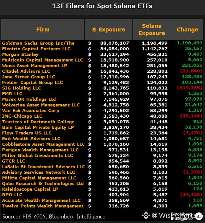
Task: Select Citadel Advisors LLC firm name
Action: coord(26,71)
